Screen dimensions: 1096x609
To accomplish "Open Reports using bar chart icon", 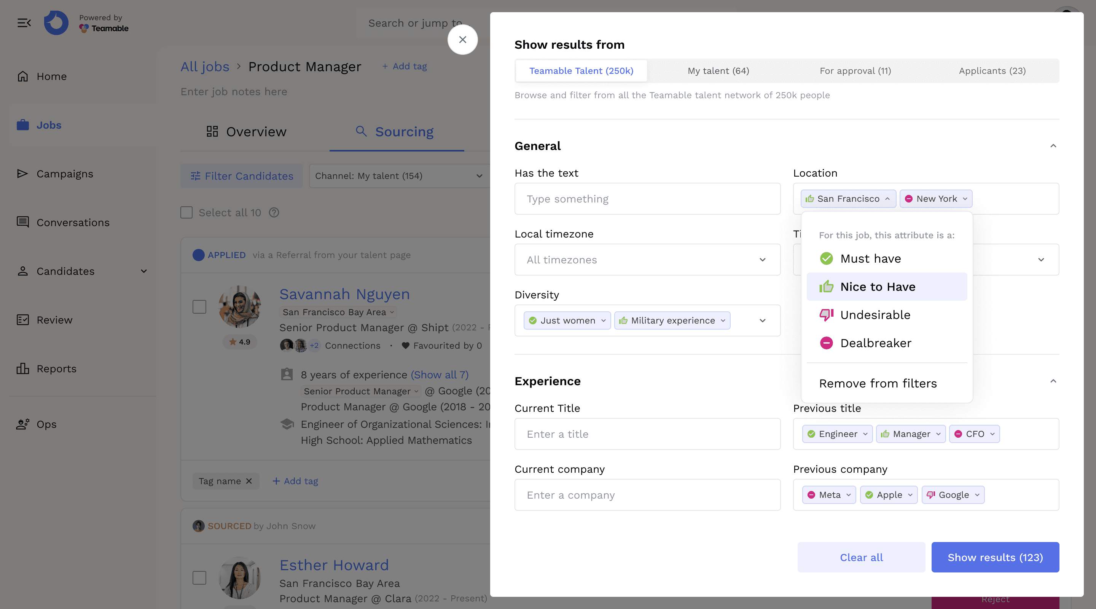I will 22,368.
